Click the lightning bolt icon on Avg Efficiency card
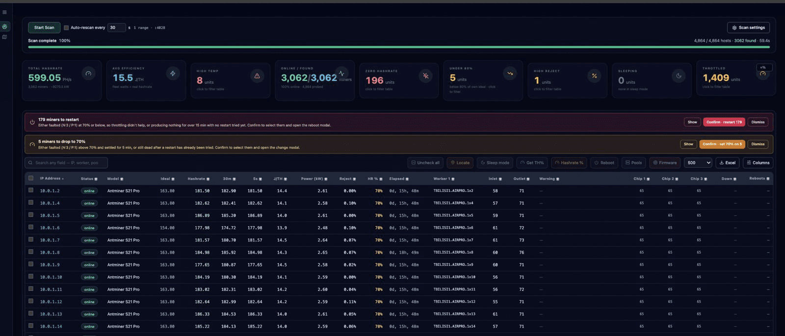 pyautogui.click(x=173, y=74)
